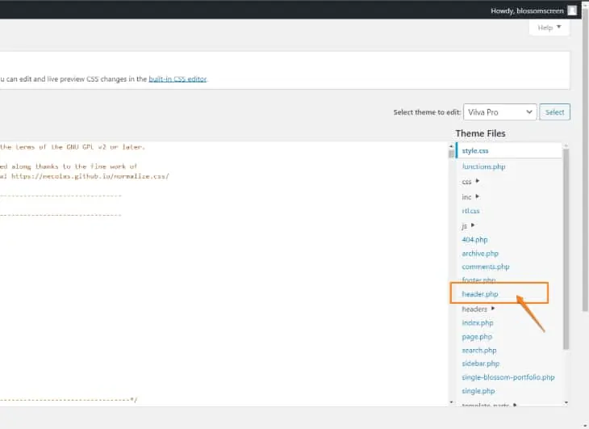The height and width of the screenshot is (429, 589).
Task: Open 404.php template file
Action: (474, 240)
